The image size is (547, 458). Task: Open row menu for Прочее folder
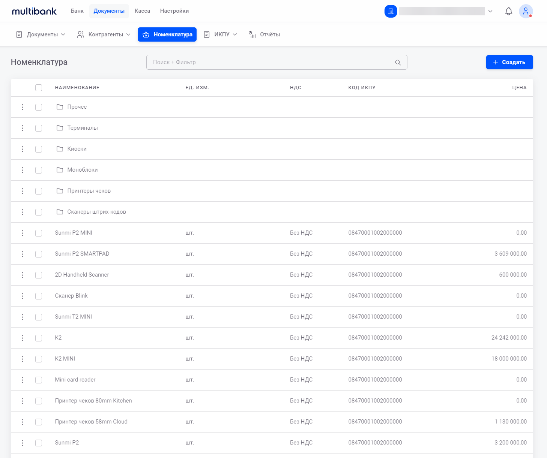(x=23, y=107)
